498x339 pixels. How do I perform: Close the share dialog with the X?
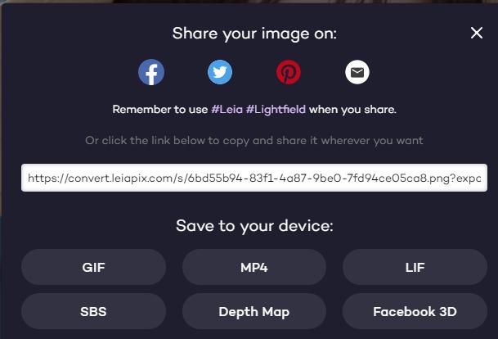point(477,33)
